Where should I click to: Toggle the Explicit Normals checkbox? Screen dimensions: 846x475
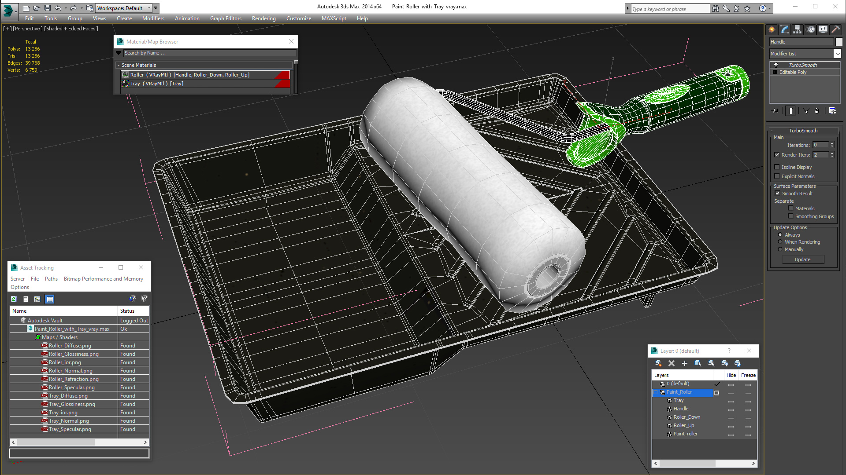coord(777,176)
